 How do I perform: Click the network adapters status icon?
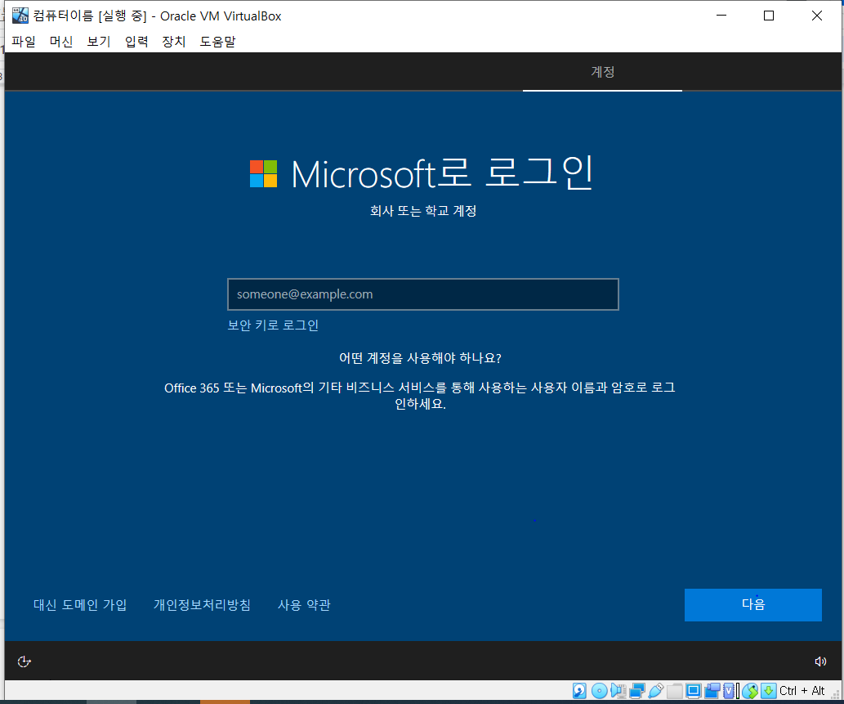[637, 691]
